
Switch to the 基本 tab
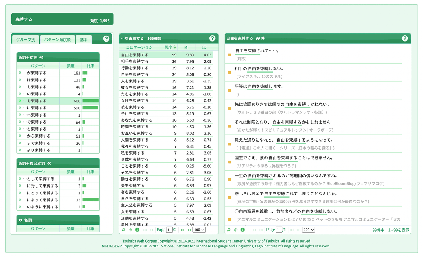[84, 40]
